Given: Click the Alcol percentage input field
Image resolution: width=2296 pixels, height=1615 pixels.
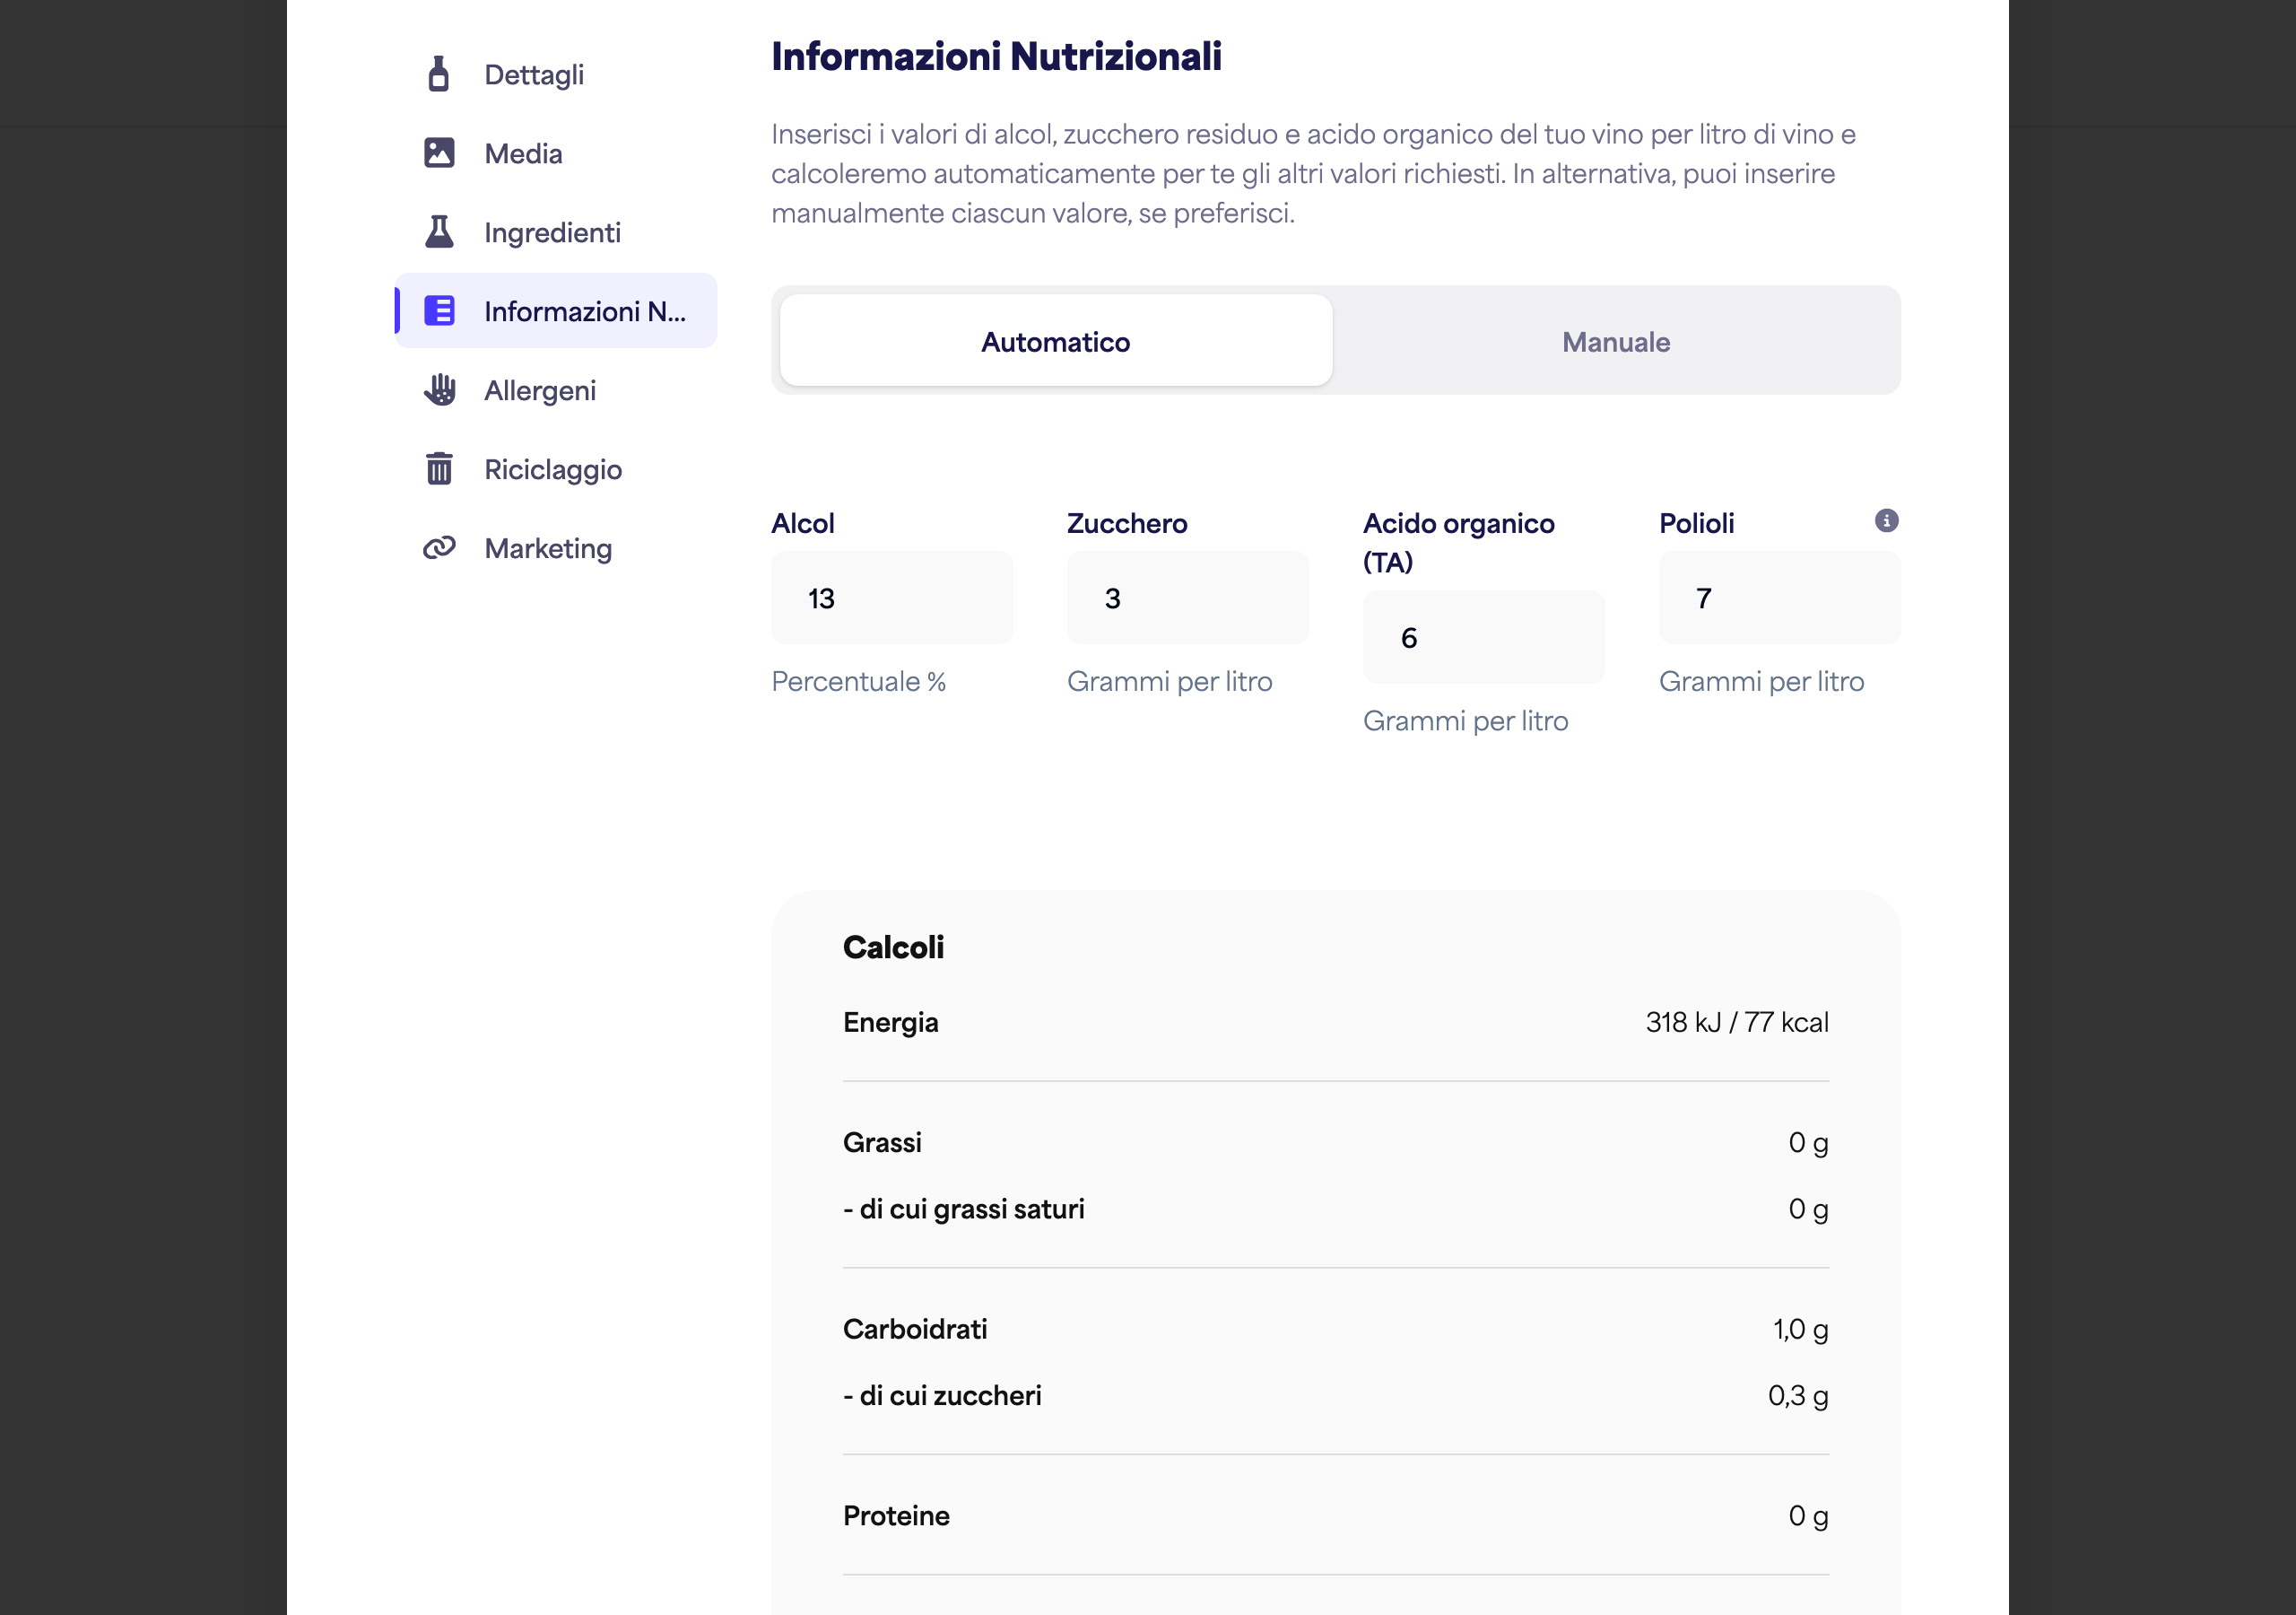Looking at the screenshot, I should coord(892,598).
